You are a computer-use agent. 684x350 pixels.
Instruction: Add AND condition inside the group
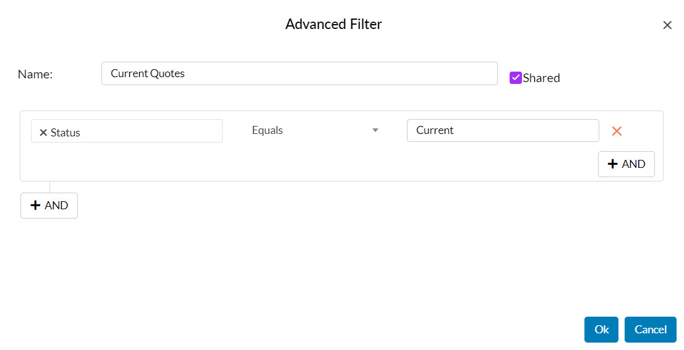coord(626,164)
